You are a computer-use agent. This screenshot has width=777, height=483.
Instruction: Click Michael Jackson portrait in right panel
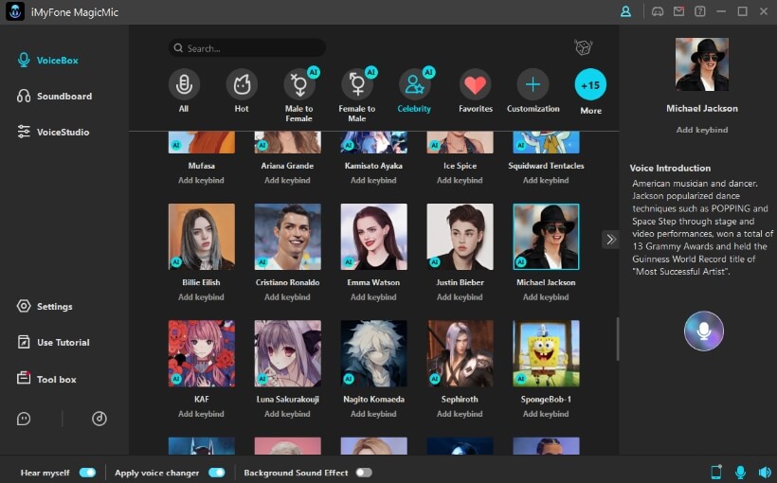[x=702, y=64]
